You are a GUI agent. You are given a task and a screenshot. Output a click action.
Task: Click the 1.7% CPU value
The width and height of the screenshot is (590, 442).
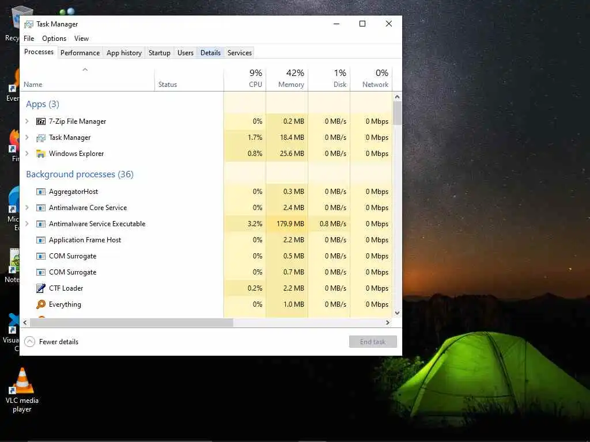click(x=255, y=138)
